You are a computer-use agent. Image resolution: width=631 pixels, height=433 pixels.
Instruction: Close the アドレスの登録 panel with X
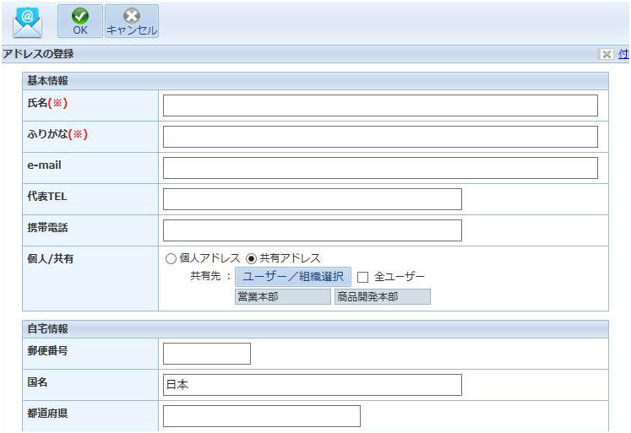coord(606,54)
